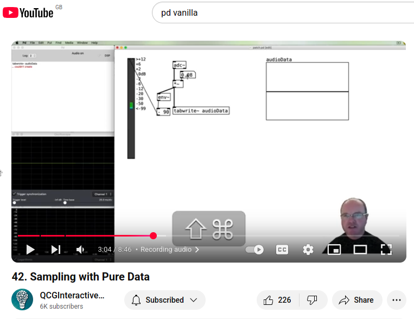The image size is (414, 319).
Task: Click the red progress bar scrubber
Action: [x=153, y=235]
